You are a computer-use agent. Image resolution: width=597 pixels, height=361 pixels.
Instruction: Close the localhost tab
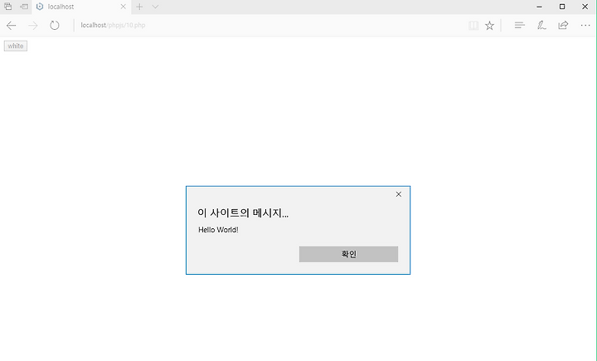[x=123, y=7]
